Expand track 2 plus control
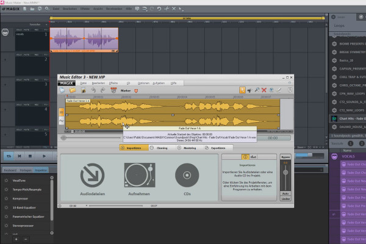This screenshot has width=366, height=244. tap(5, 60)
